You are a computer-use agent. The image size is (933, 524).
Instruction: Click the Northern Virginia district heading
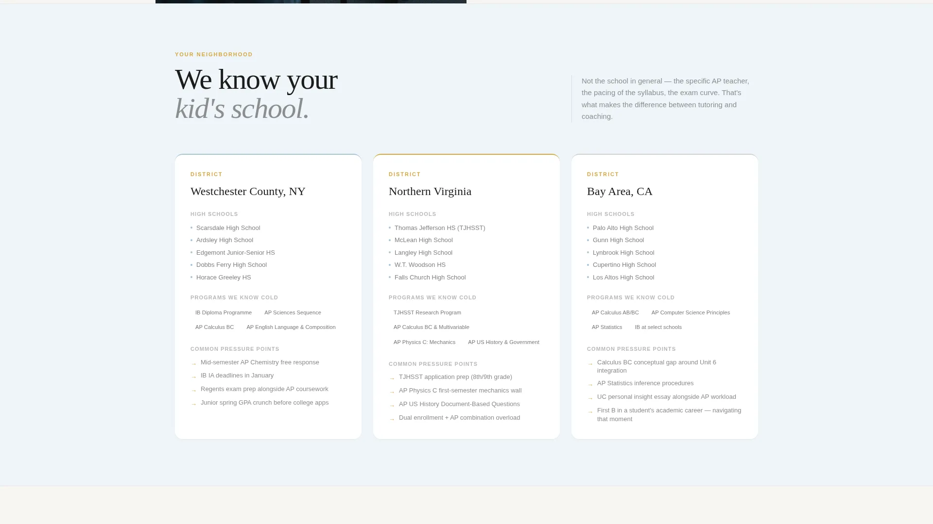coord(430,192)
